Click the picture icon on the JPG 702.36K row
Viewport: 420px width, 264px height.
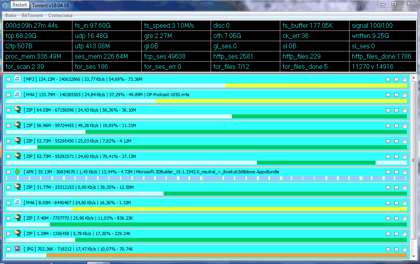pyautogui.click(x=17, y=249)
